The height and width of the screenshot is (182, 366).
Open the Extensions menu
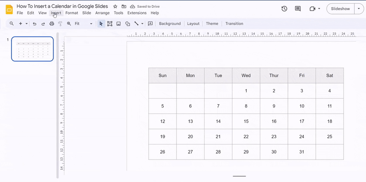[137, 13]
